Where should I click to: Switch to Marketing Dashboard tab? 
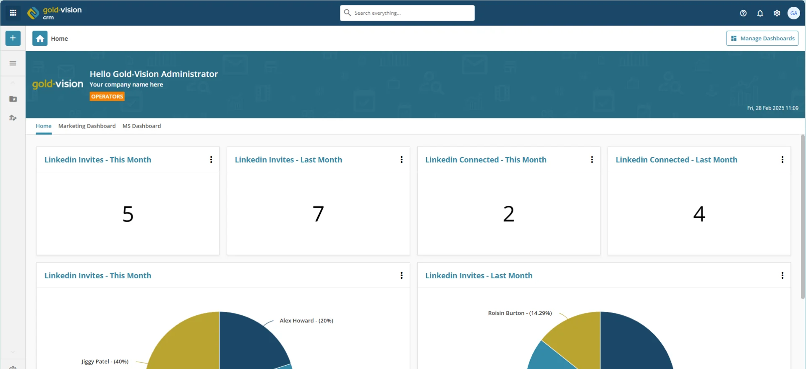[x=87, y=126]
